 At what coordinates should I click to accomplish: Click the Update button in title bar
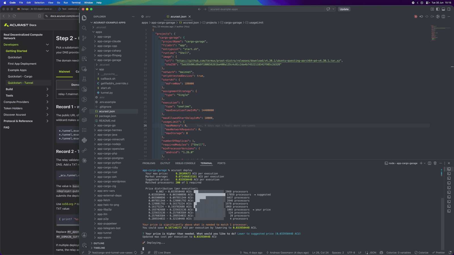tap(344, 9)
